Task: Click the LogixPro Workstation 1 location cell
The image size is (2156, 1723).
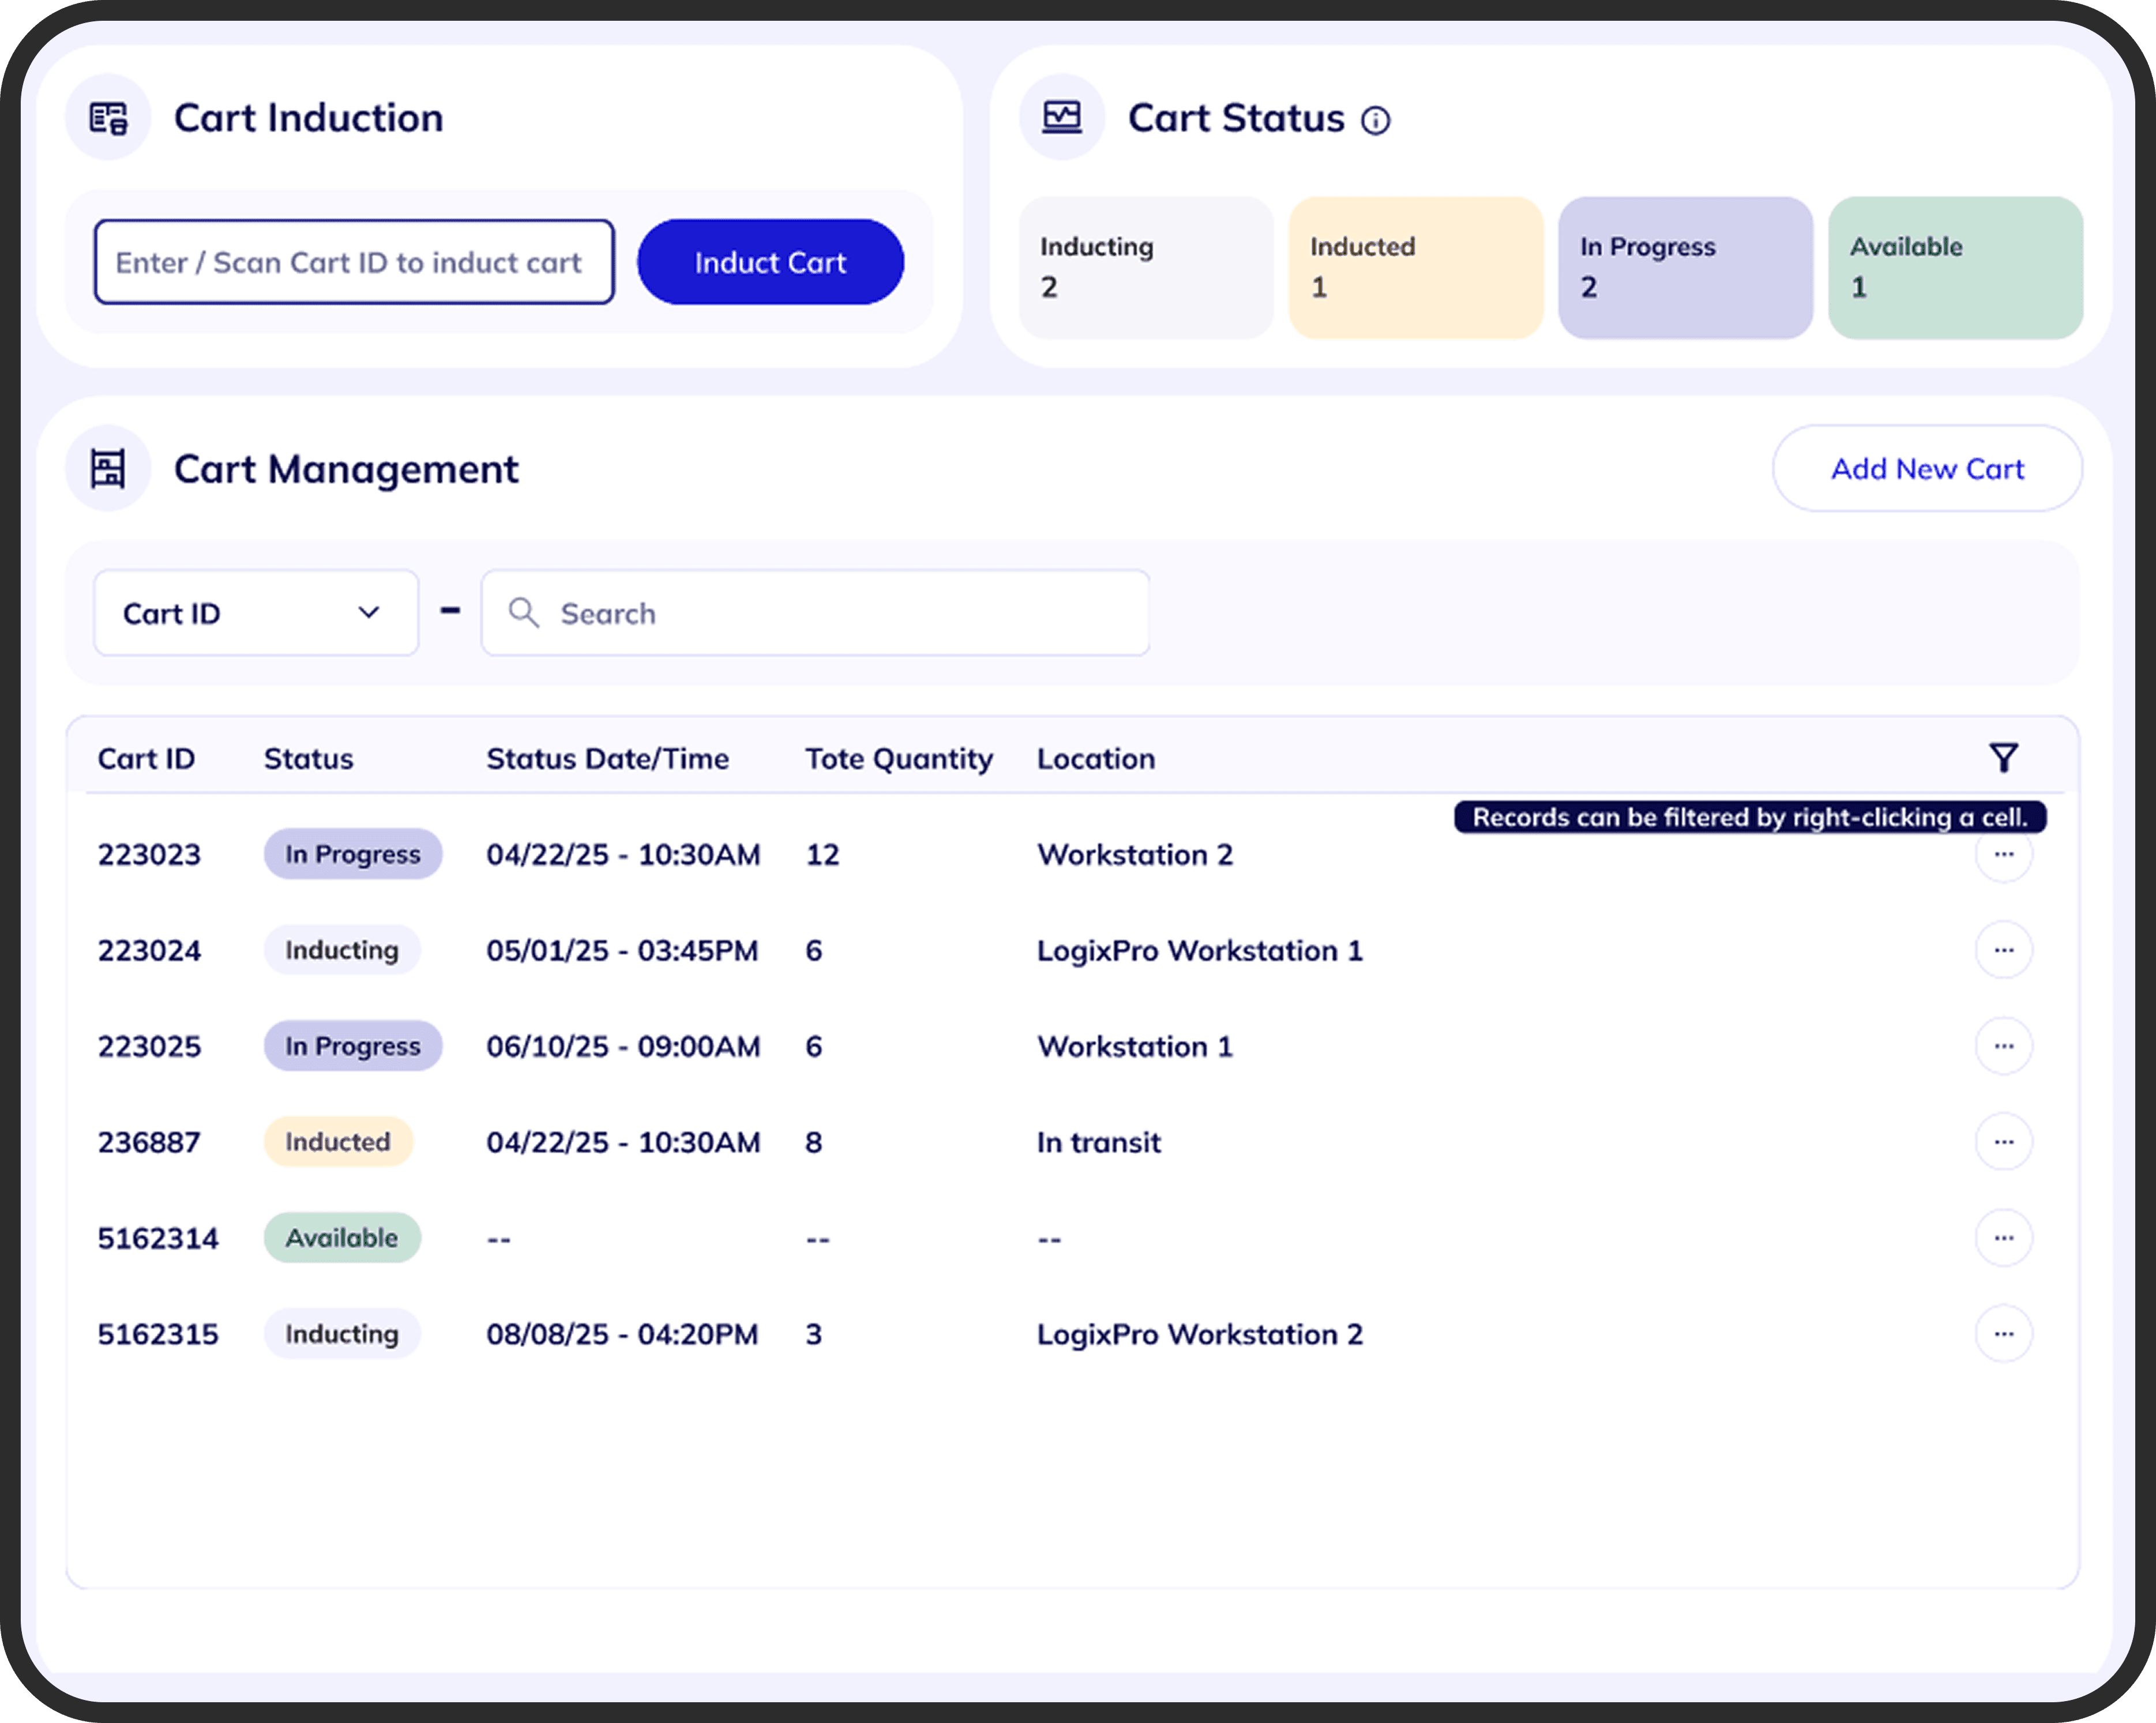Action: (x=1200, y=951)
